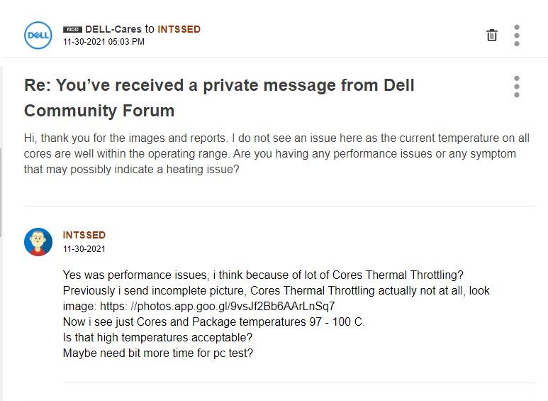This screenshot has width=548, height=401.
Task: Click the line "Maybe need bit more time for pc test?"
Action: [x=157, y=352]
